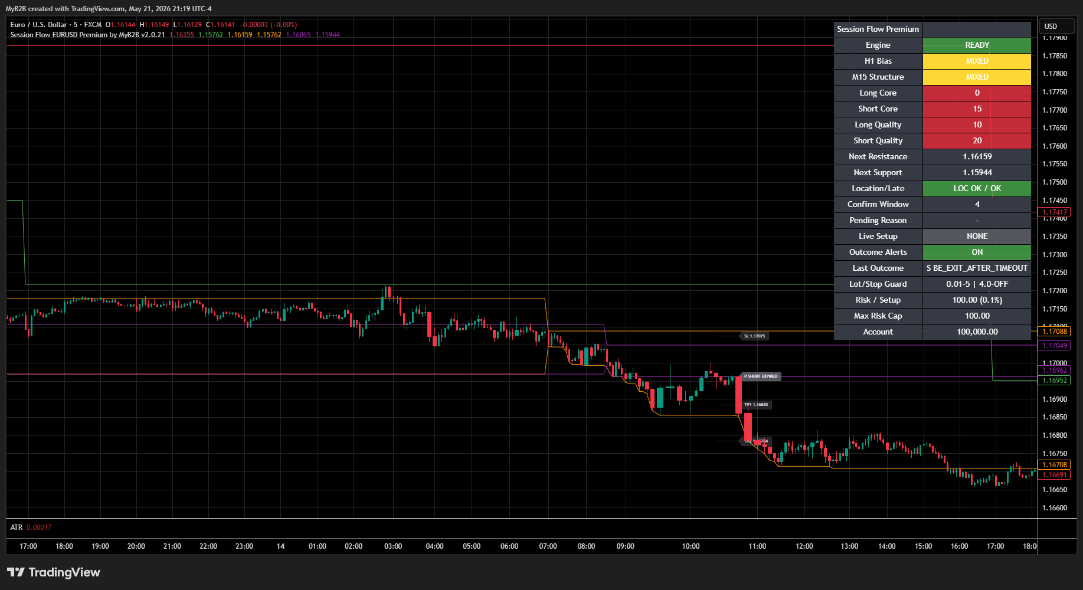Click the ATR pane label
The image size is (1083, 590).
17,527
